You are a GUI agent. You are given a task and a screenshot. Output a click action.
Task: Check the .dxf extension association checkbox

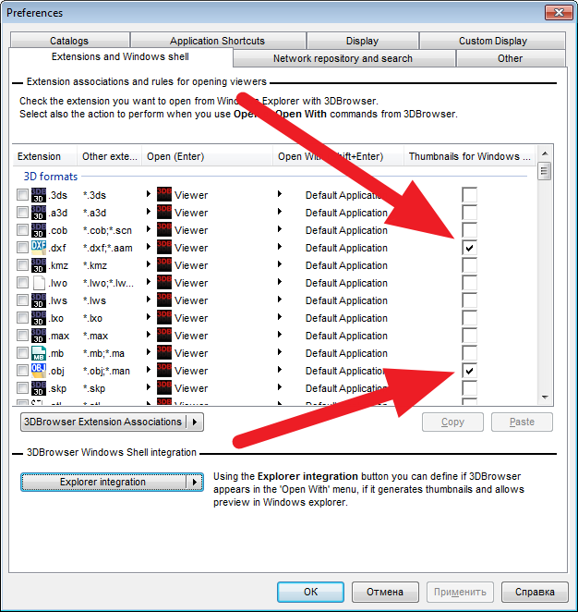coord(22,247)
